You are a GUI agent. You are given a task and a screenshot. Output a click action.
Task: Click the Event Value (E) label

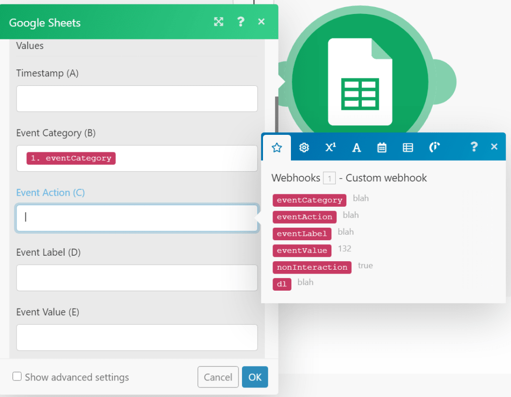click(x=48, y=312)
